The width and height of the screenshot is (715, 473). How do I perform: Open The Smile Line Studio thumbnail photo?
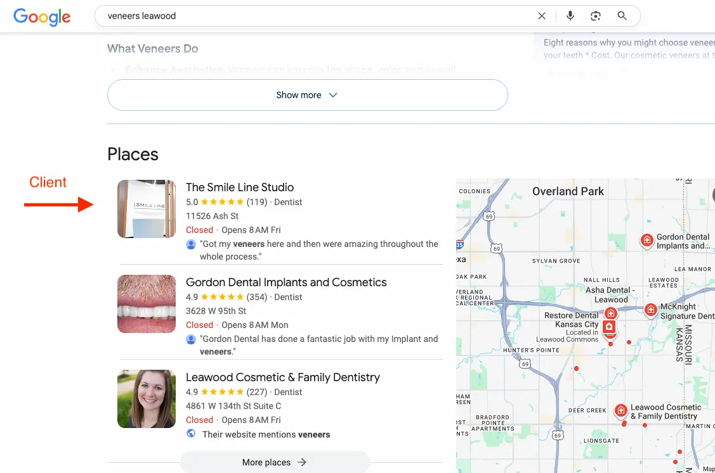[147, 209]
